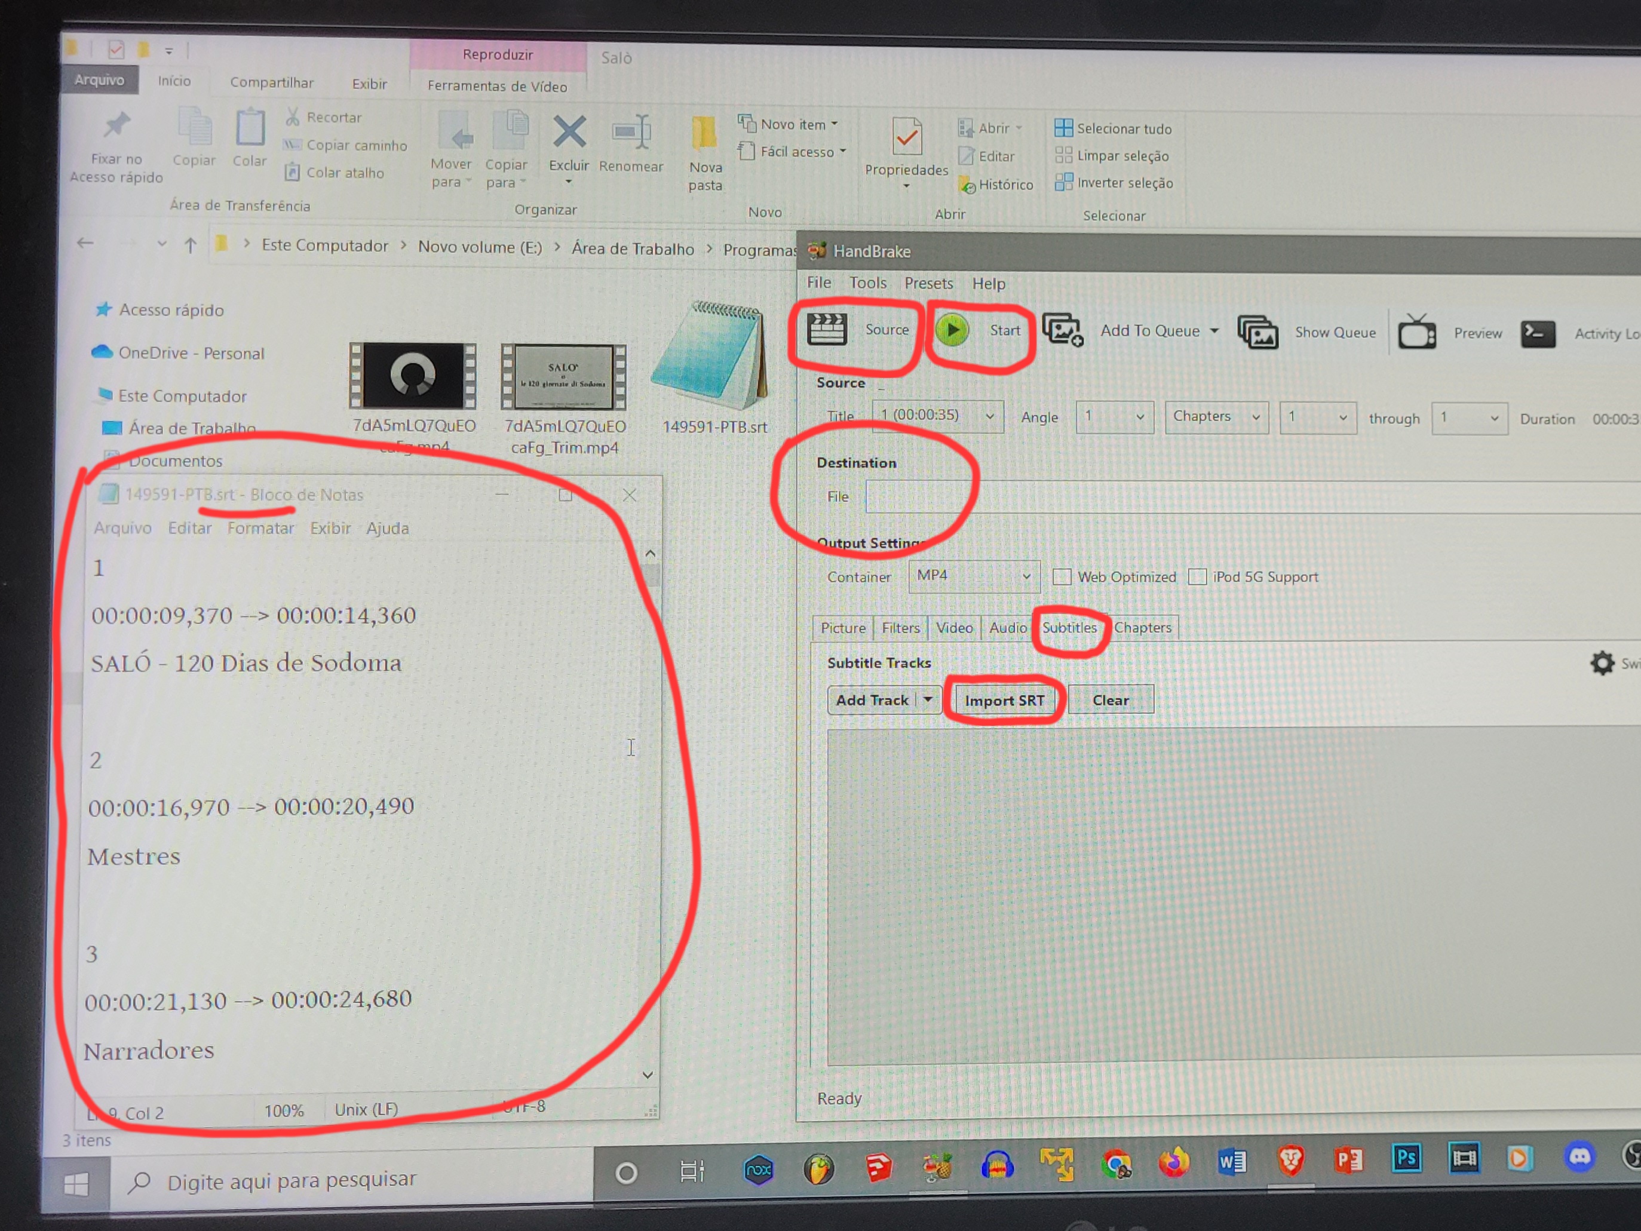Image resolution: width=1641 pixels, height=1231 pixels.
Task: Open the Compartilhar ribbon tab
Action: pos(272,82)
